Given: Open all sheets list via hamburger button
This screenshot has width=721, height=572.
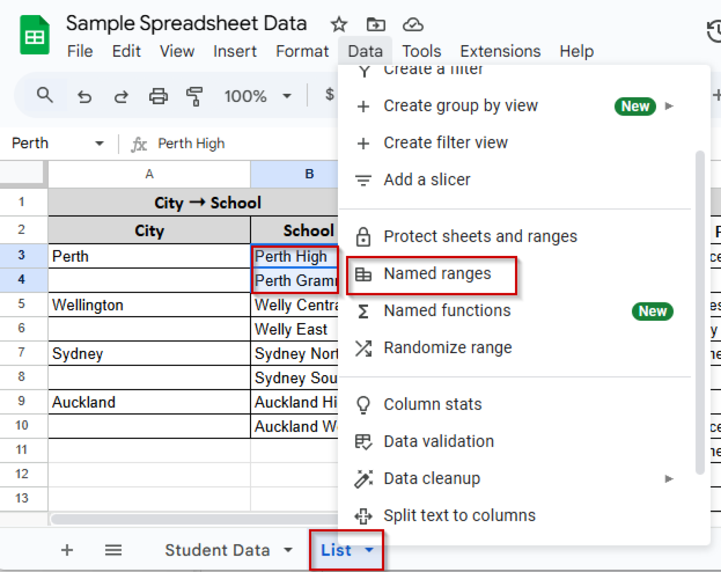Looking at the screenshot, I should click(x=113, y=550).
